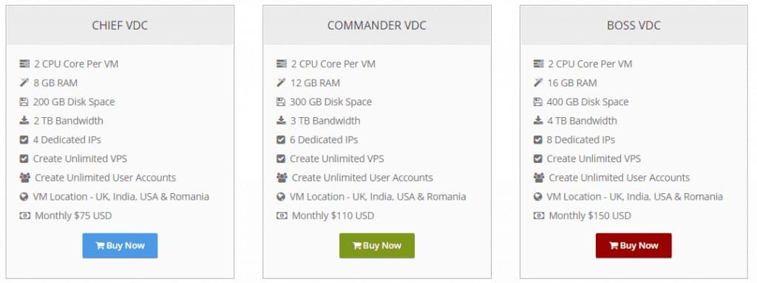Click the money icon beside Monthly $75 USD
This screenshot has height=283, width=757.
(x=24, y=216)
